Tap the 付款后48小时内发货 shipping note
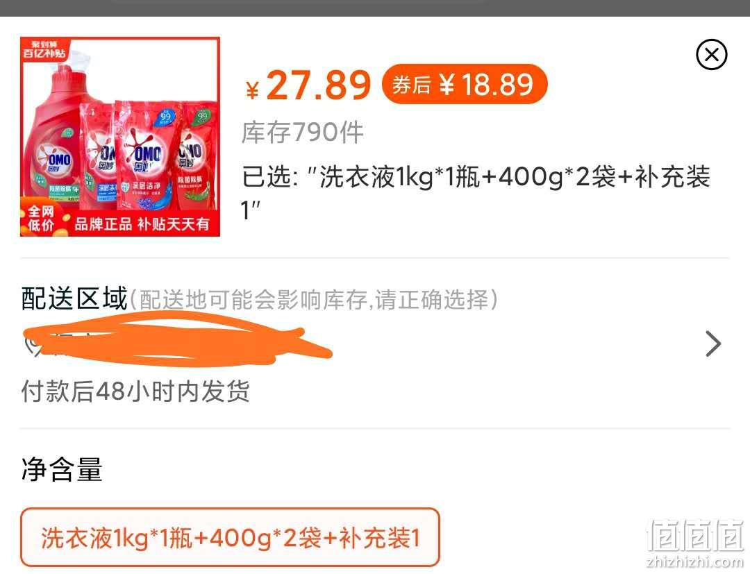Screen dimensions: 750x574 (135, 391)
